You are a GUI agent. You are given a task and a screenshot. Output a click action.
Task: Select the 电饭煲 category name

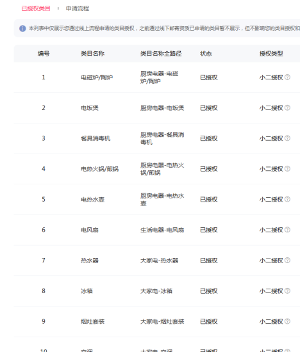click(90, 108)
